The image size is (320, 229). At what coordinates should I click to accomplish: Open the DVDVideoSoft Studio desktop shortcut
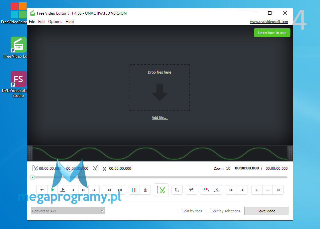tap(18, 85)
